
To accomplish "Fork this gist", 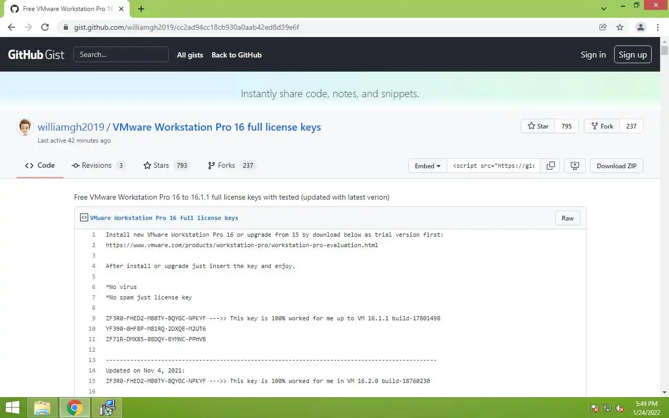I will pos(602,126).
